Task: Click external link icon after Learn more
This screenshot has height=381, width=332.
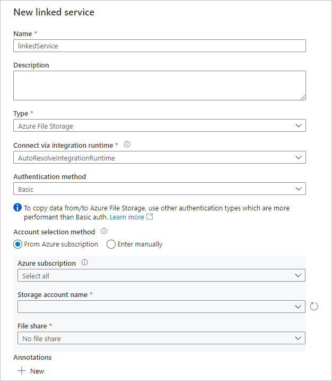Action: [150, 217]
